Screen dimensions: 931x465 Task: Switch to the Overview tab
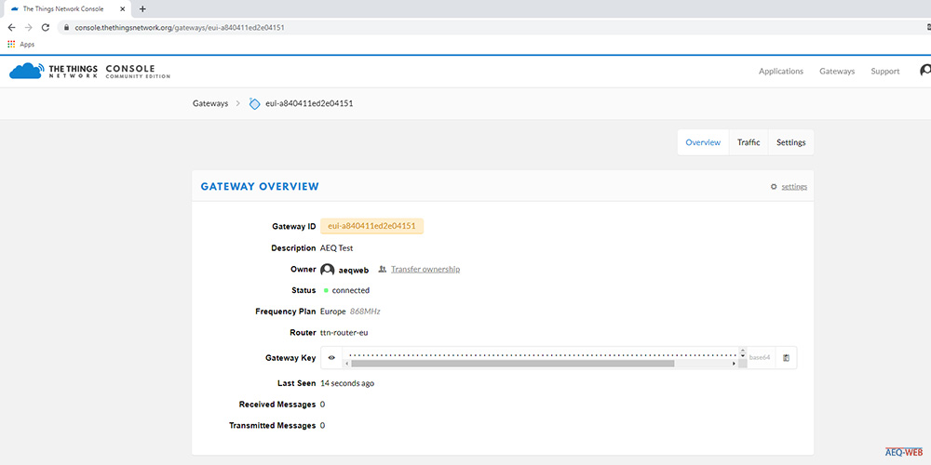coord(703,142)
